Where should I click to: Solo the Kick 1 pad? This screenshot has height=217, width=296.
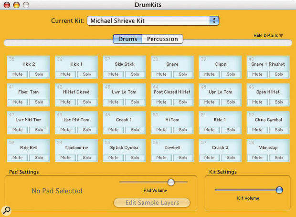coord(87,74)
